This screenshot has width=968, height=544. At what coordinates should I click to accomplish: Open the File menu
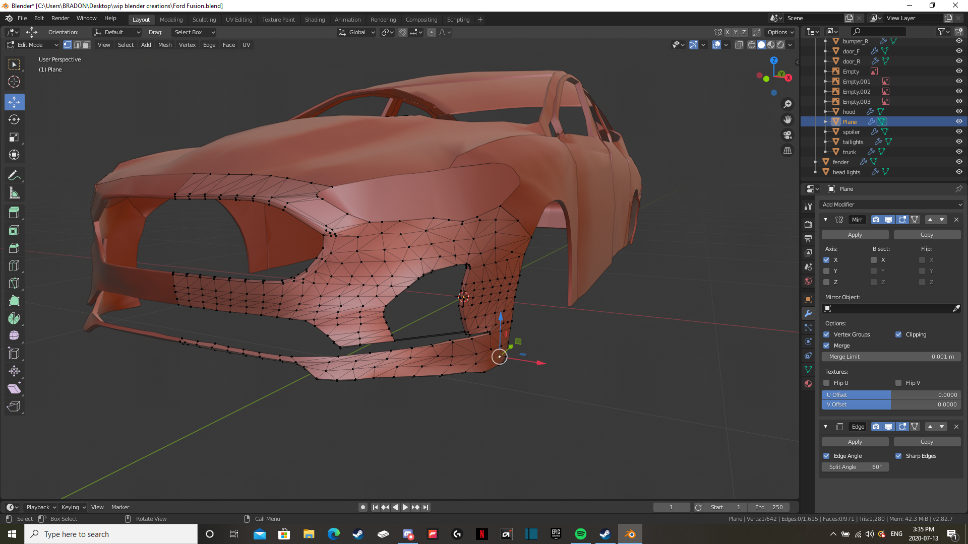point(22,18)
